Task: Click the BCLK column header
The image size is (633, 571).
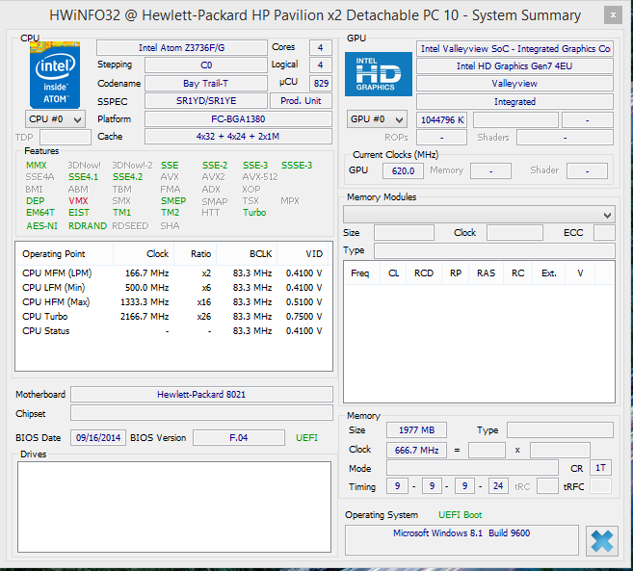Action: coord(247,254)
